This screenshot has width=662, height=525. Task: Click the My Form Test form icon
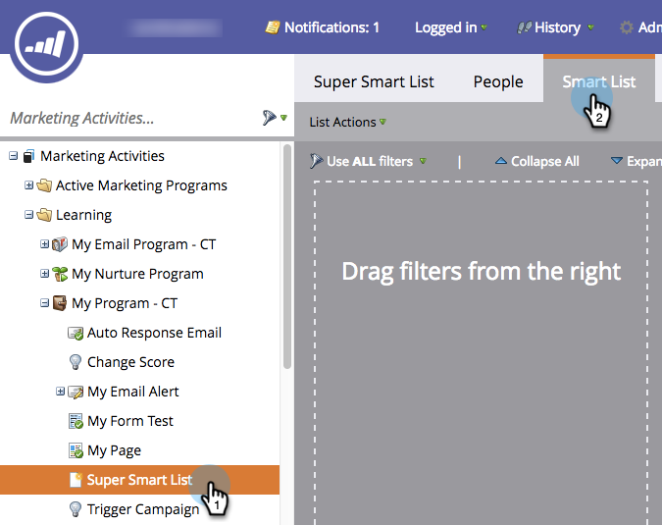tap(76, 421)
